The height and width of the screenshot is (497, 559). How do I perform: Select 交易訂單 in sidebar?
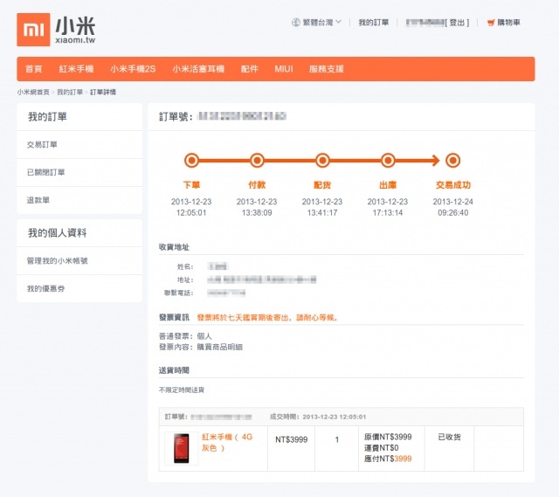(x=79, y=144)
